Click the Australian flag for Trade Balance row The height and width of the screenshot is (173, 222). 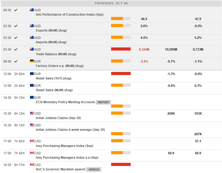32,49
